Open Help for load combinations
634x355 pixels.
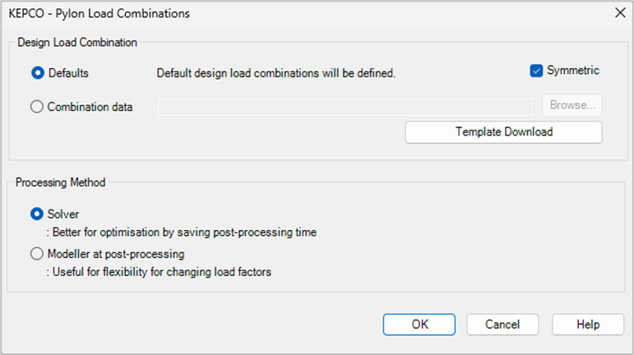(x=587, y=324)
